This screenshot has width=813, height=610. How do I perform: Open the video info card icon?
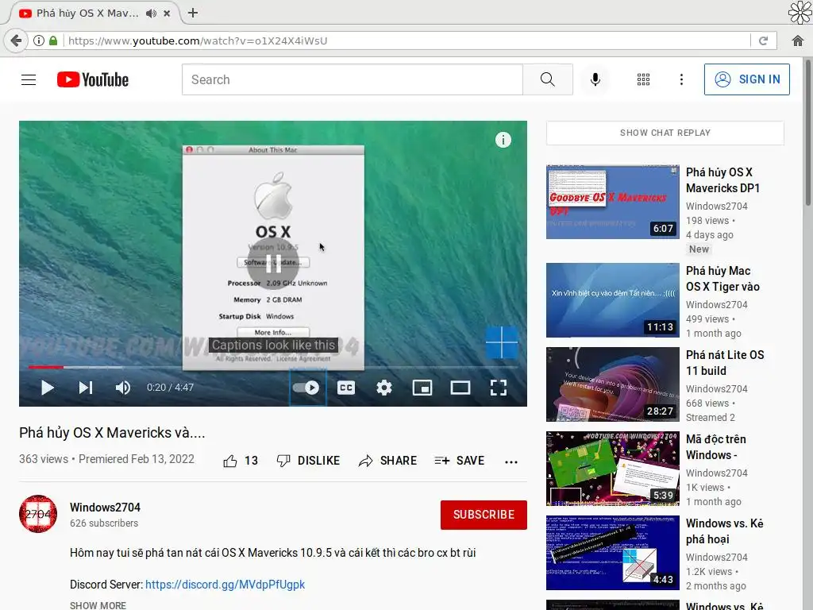click(503, 140)
